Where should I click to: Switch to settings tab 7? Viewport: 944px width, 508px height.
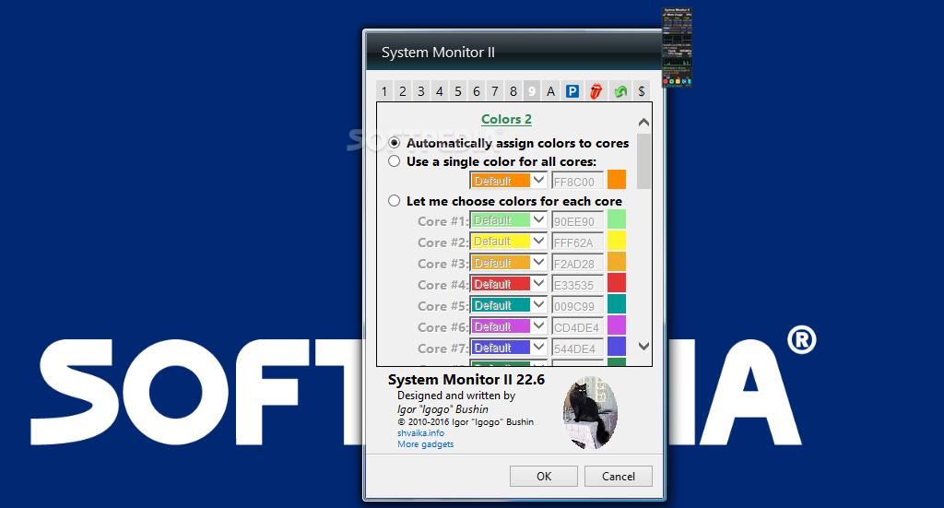[x=495, y=91]
